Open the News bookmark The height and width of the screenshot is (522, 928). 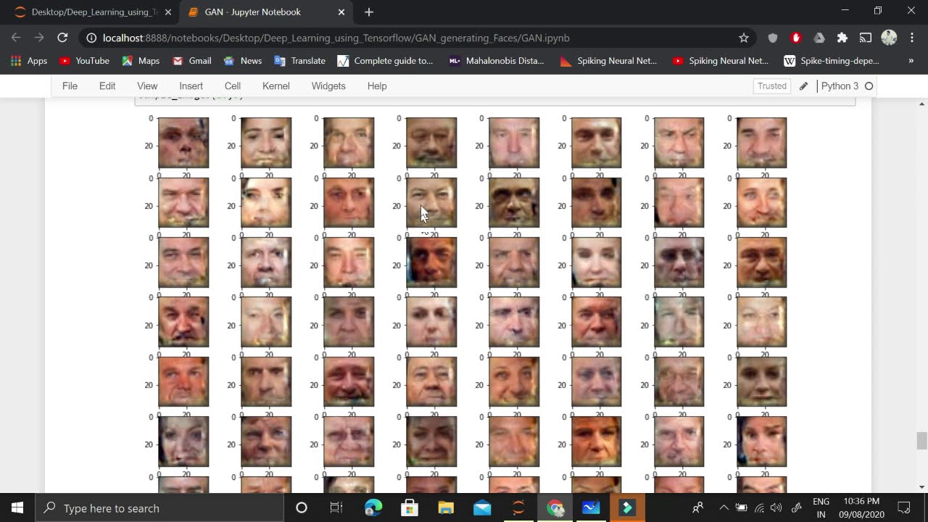243,61
